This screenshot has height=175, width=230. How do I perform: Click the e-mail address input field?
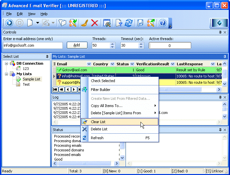coord(33,45)
